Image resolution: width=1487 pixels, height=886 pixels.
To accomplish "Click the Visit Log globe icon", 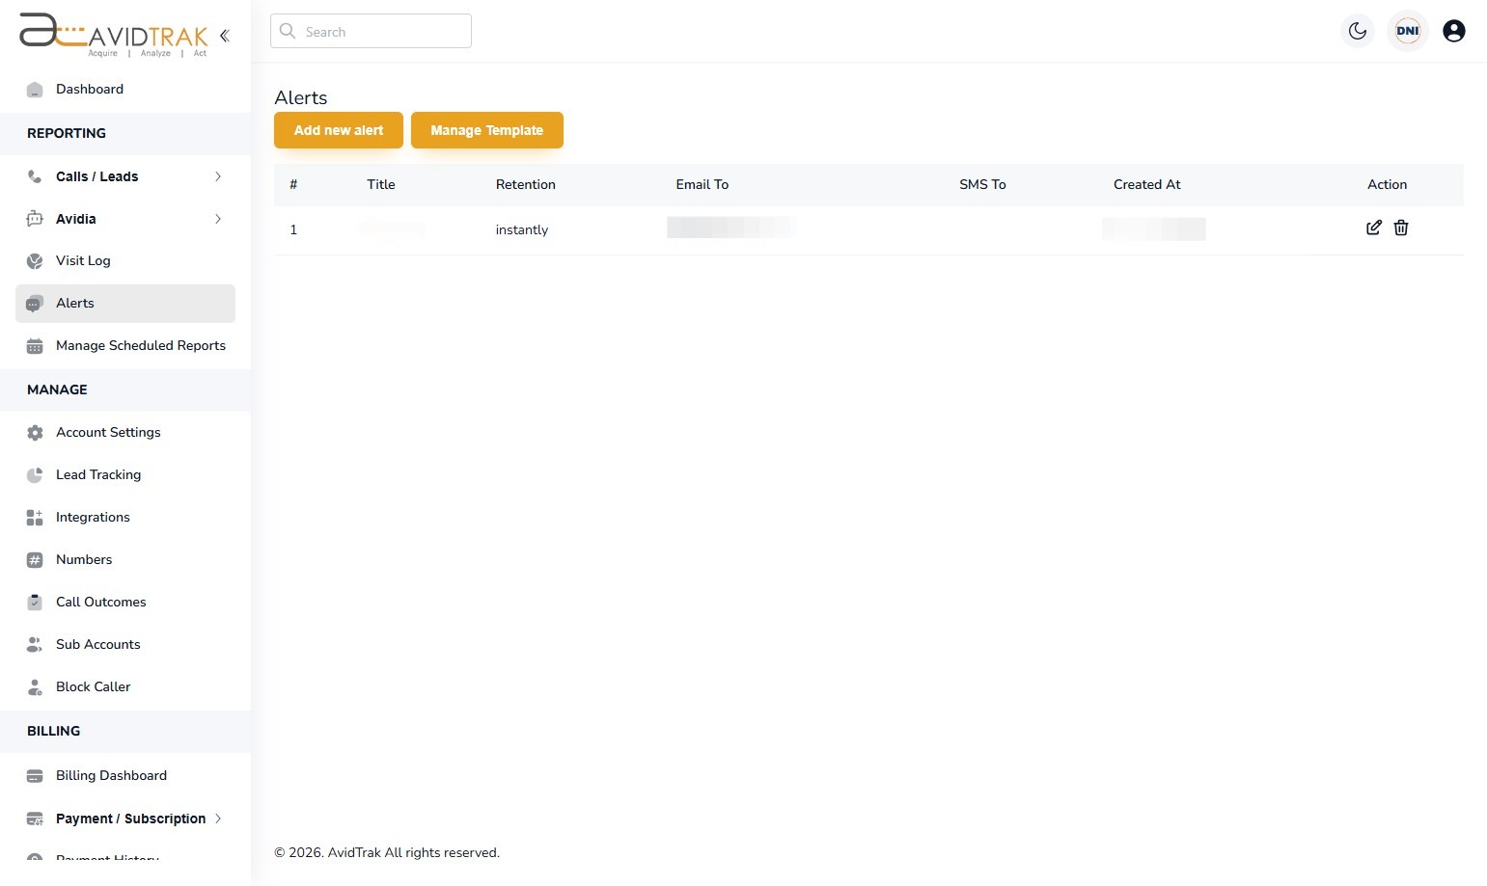I will [35, 261].
